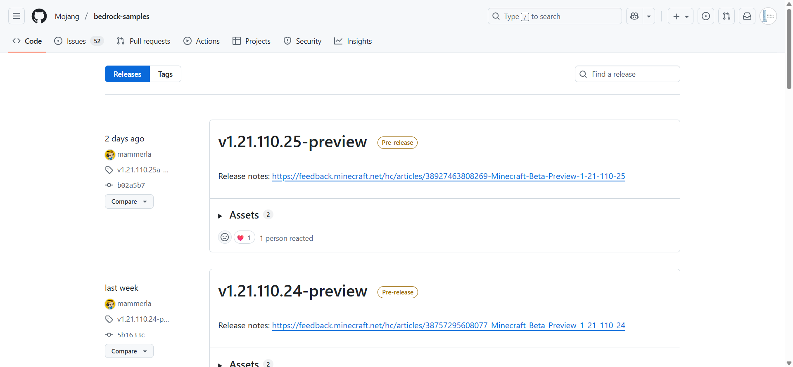
Task: Open commit b02a5b7
Action: coord(131,186)
